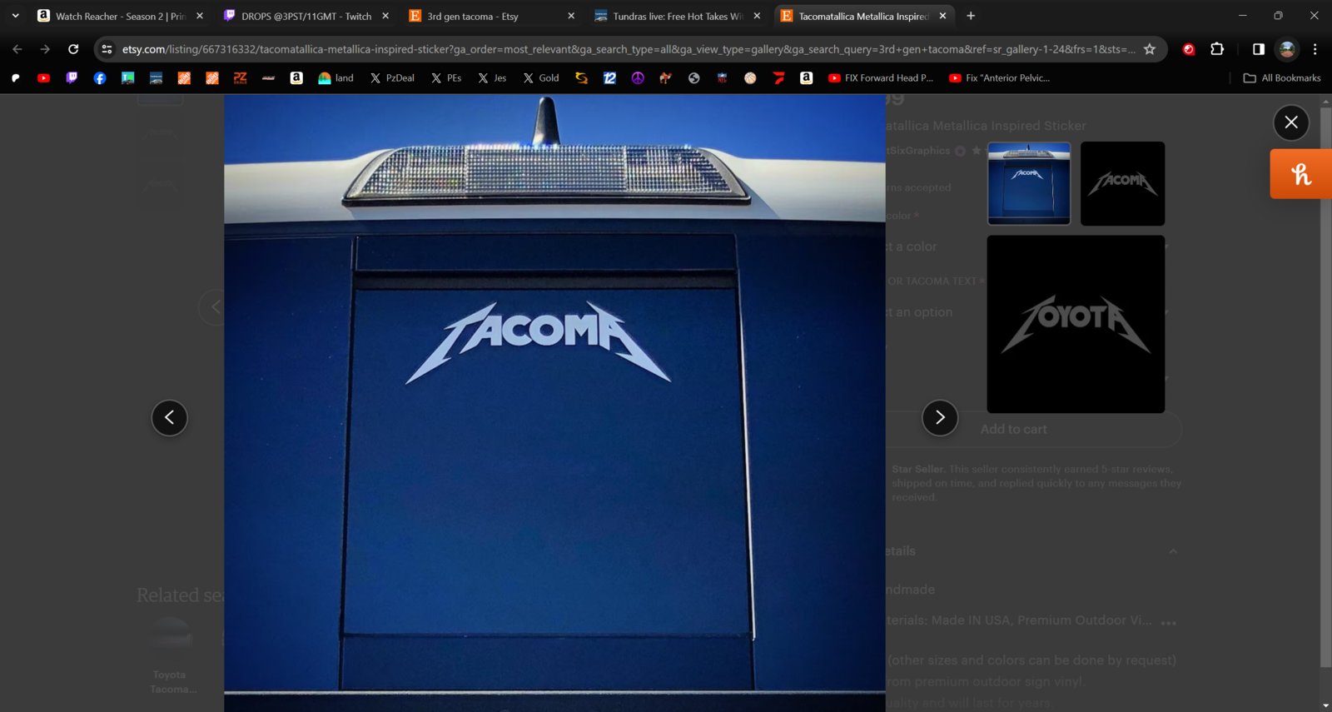
Task: Click the etsy.com address bar
Action: [629, 49]
